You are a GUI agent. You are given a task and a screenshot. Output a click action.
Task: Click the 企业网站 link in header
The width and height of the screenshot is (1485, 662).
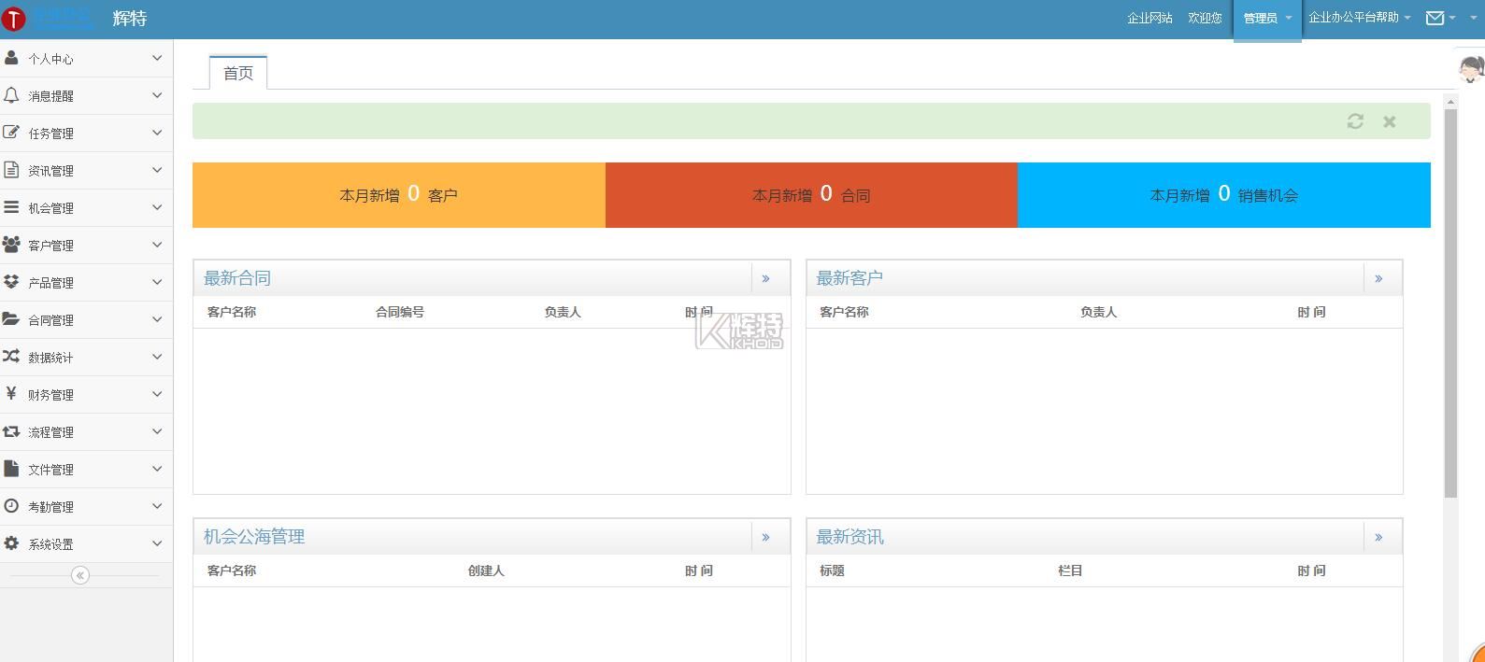(1149, 19)
